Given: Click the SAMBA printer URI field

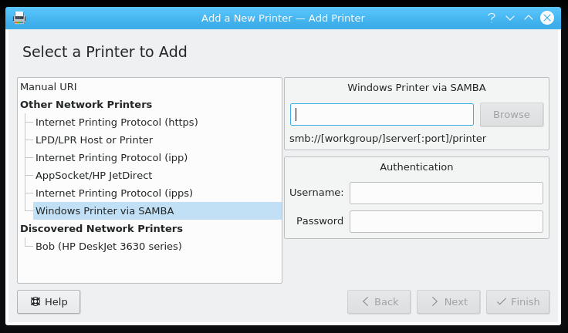Looking at the screenshot, I should tap(382, 115).
